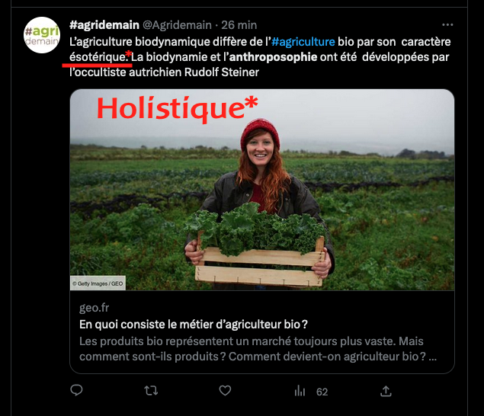Click the geo.fr domain label

click(x=95, y=308)
